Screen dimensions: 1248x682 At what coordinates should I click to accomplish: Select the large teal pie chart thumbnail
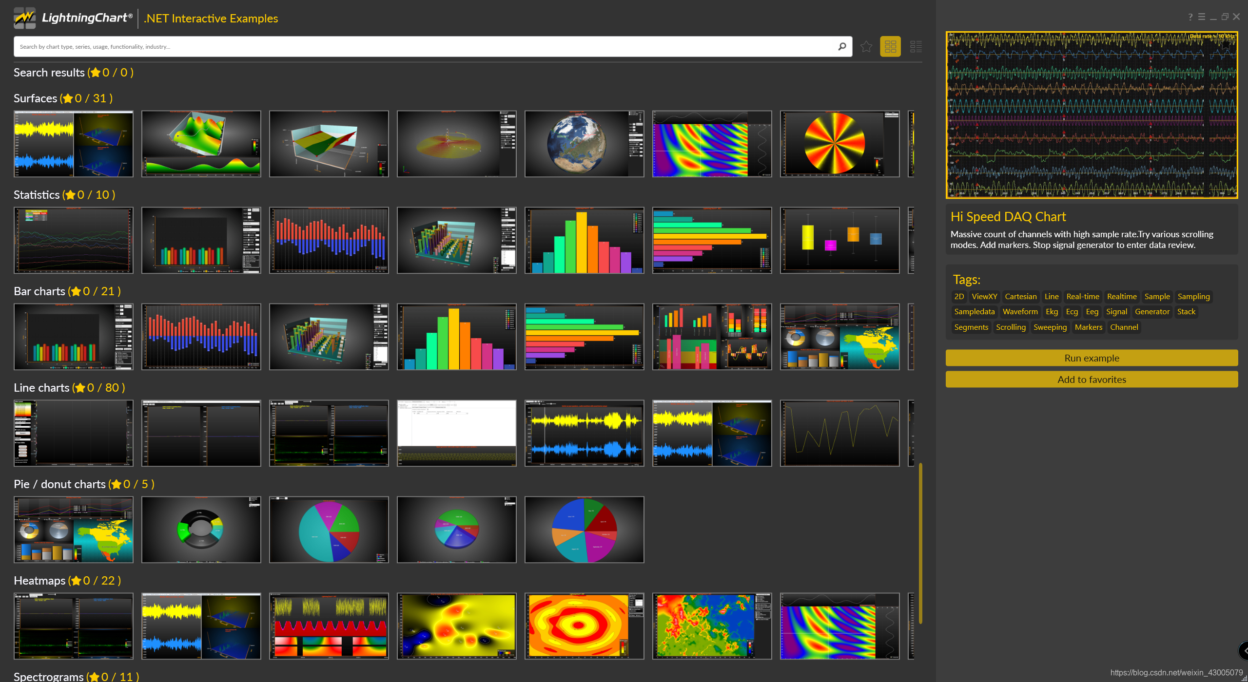click(x=329, y=530)
